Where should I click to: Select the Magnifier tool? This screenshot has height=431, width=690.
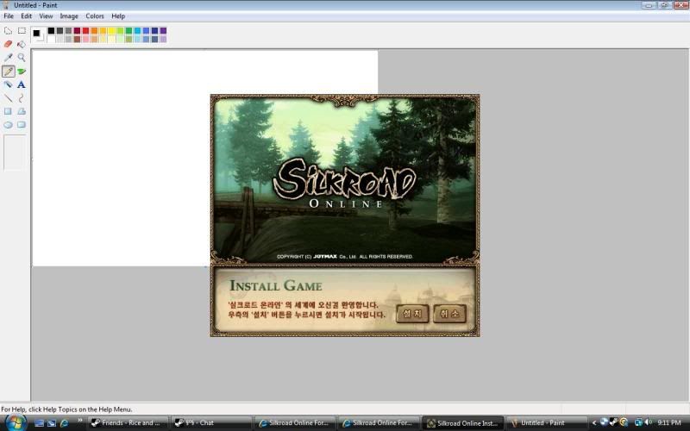[22, 58]
